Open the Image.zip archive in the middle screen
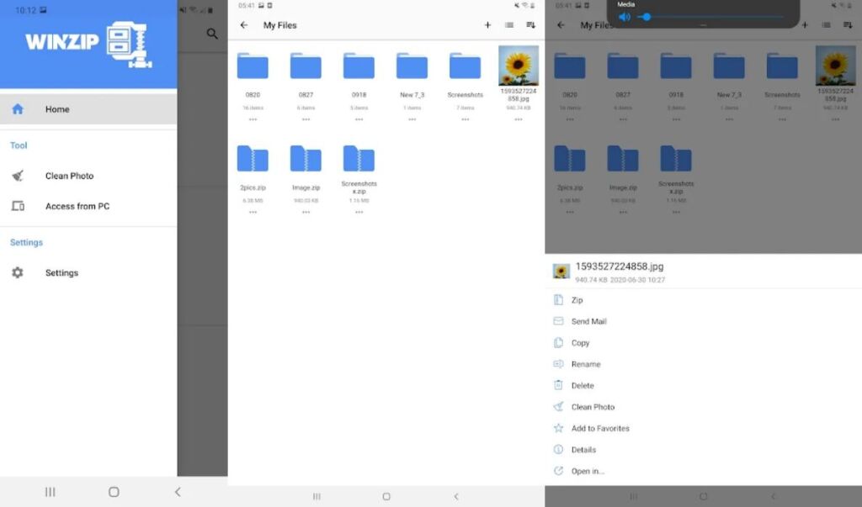This screenshot has height=507, width=862. [x=306, y=159]
